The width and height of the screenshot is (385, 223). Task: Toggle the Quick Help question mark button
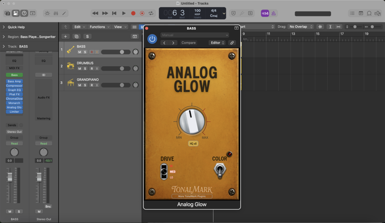point(24,13)
